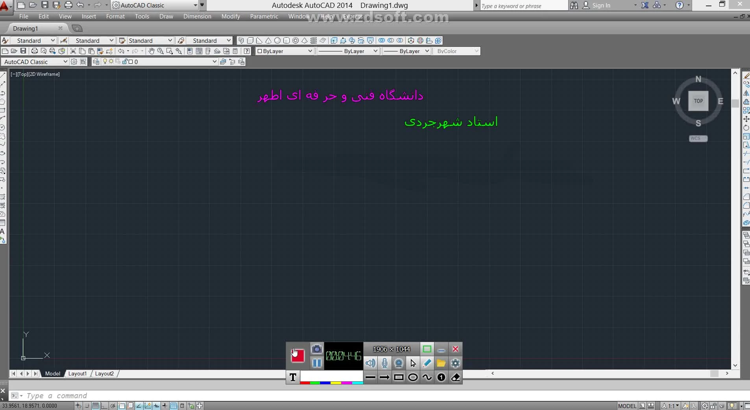Toggle Object Snap in status bar
Image resolution: width=750 pixels, height=410 pixels.
tap(122, 406)
